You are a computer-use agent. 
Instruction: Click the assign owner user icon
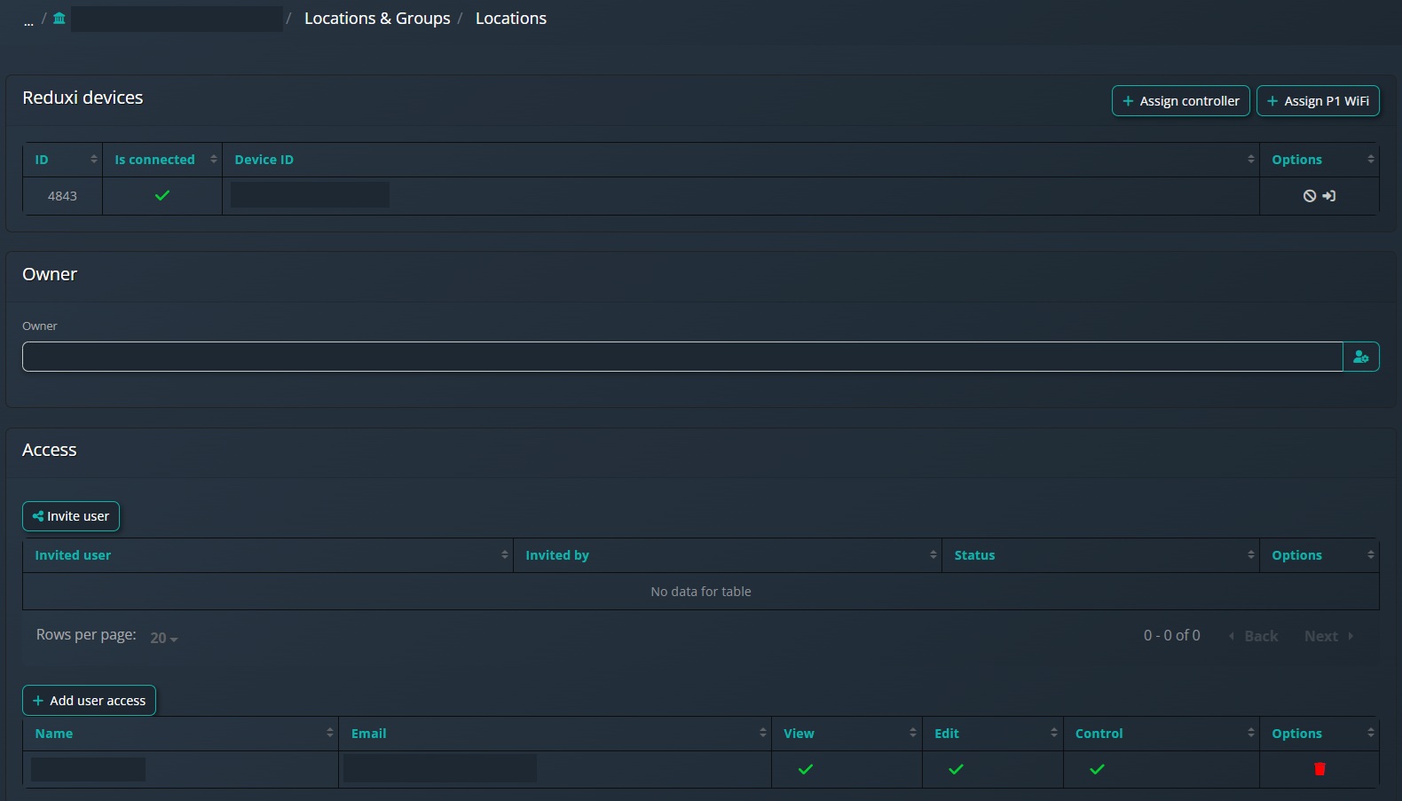pos(1361,357)
